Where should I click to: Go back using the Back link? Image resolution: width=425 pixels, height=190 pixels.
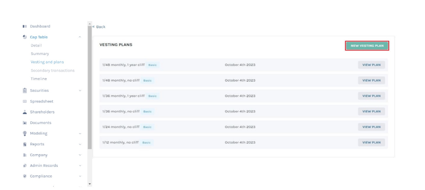pos(99,27)
